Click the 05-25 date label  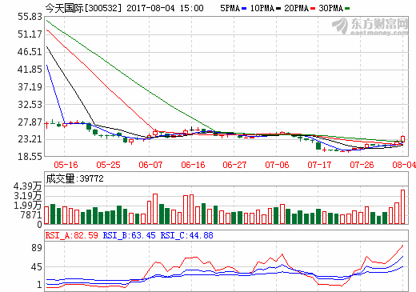(108, 165)
